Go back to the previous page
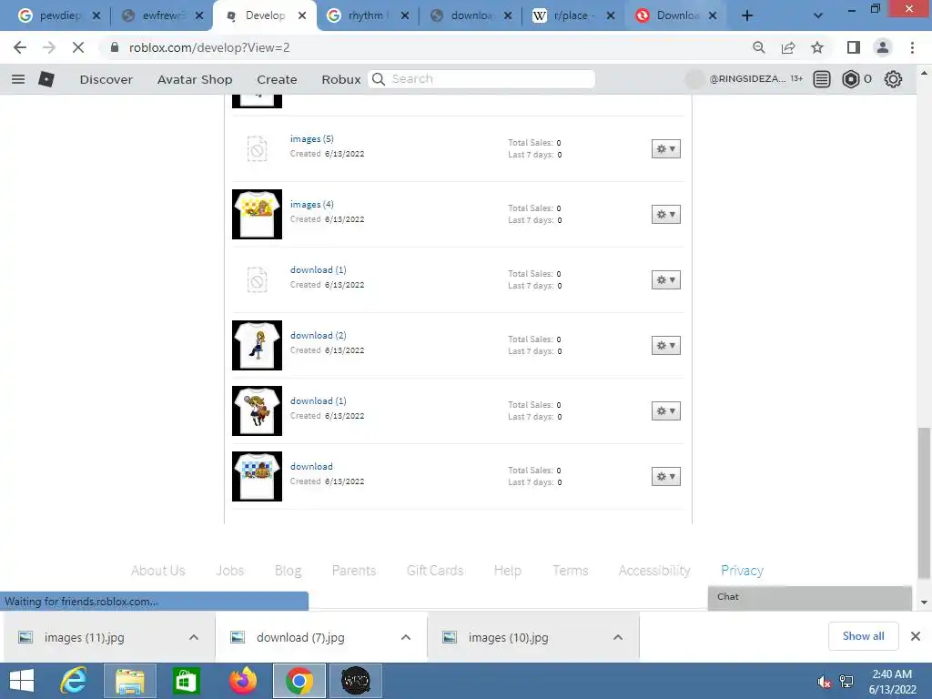932x699 pixels. pyautogui.click(x=20, y=47)
